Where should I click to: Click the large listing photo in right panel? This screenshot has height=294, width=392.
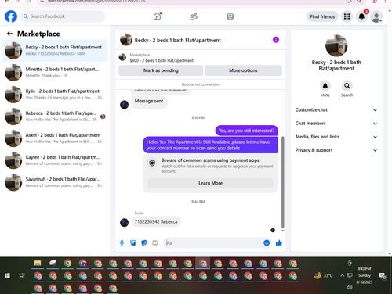336,45
